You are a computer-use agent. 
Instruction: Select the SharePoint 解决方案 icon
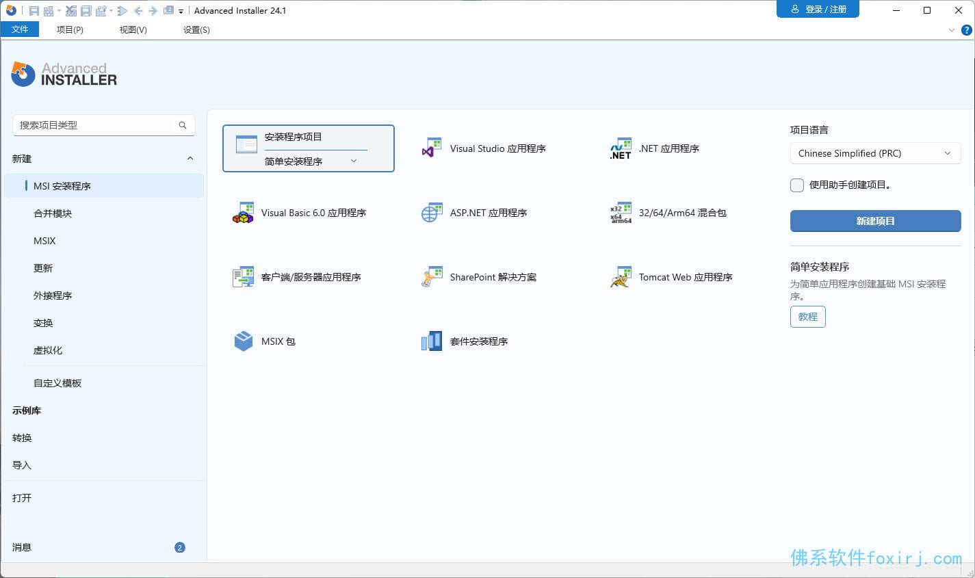[x=431, y=277]
